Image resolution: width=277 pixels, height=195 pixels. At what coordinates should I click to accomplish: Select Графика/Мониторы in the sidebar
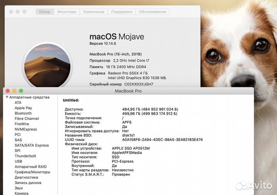32,172
